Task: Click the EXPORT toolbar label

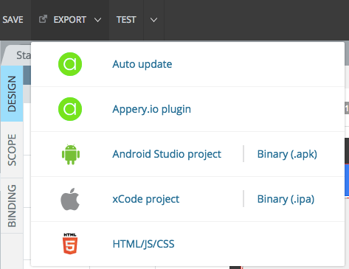Action: (x=70, y=20)
